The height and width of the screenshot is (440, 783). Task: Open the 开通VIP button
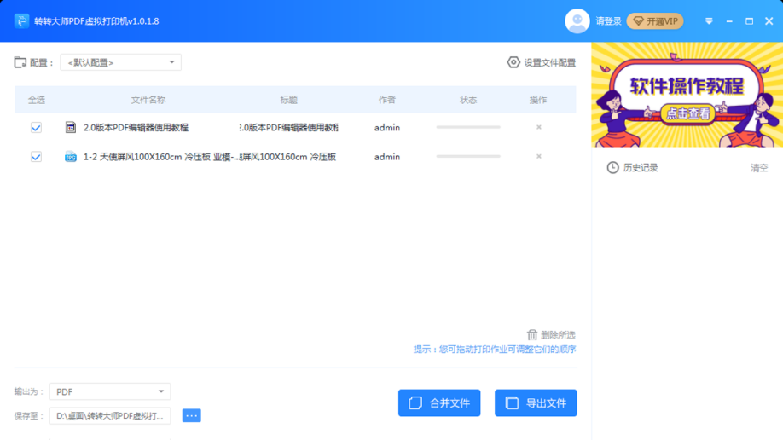click(655, 21)
